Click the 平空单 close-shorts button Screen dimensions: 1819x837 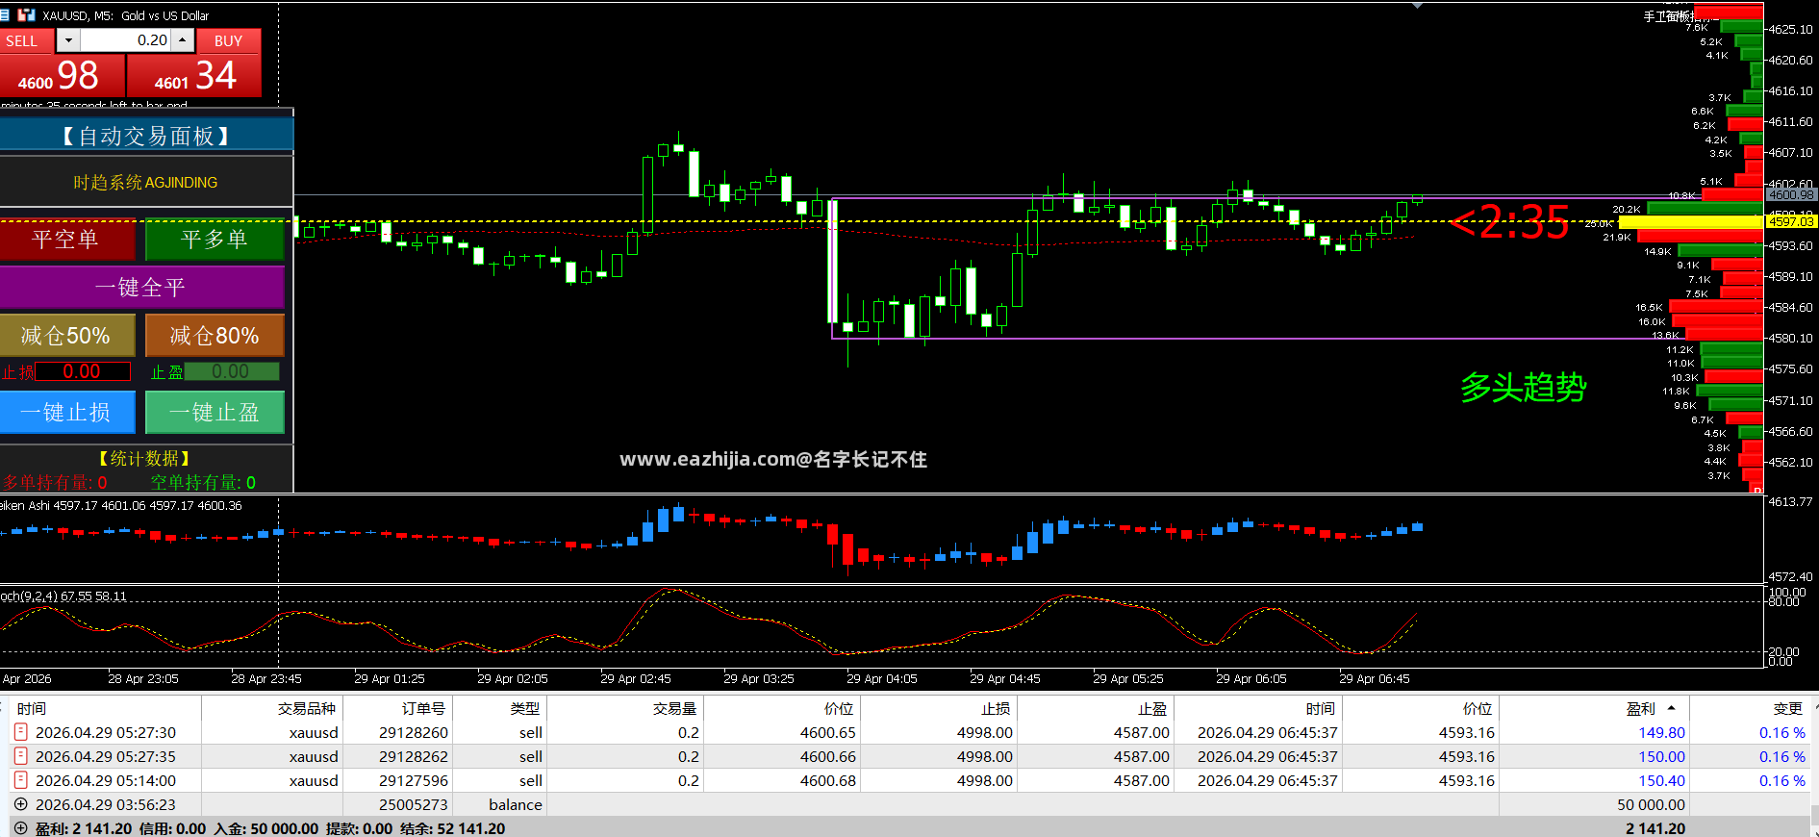(x=67, y=239)
